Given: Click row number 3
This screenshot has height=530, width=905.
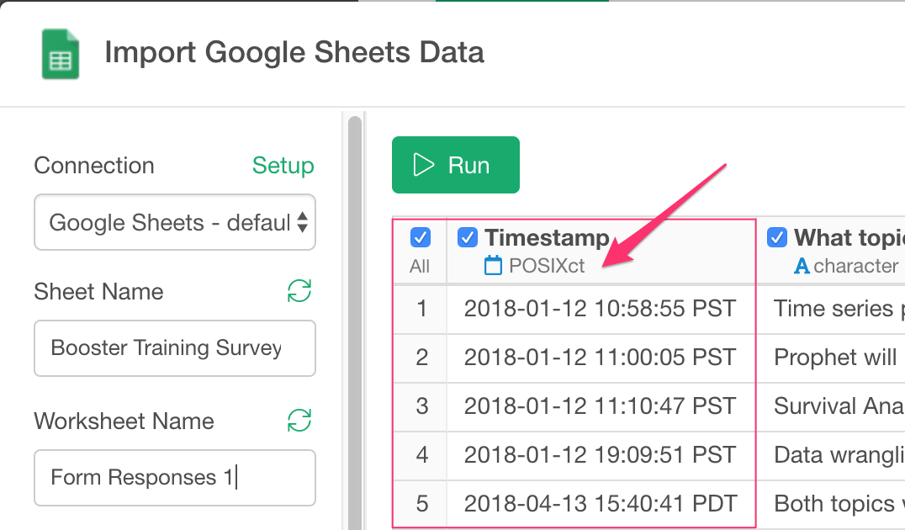Looking at the screenshot, I should point(421,406).
